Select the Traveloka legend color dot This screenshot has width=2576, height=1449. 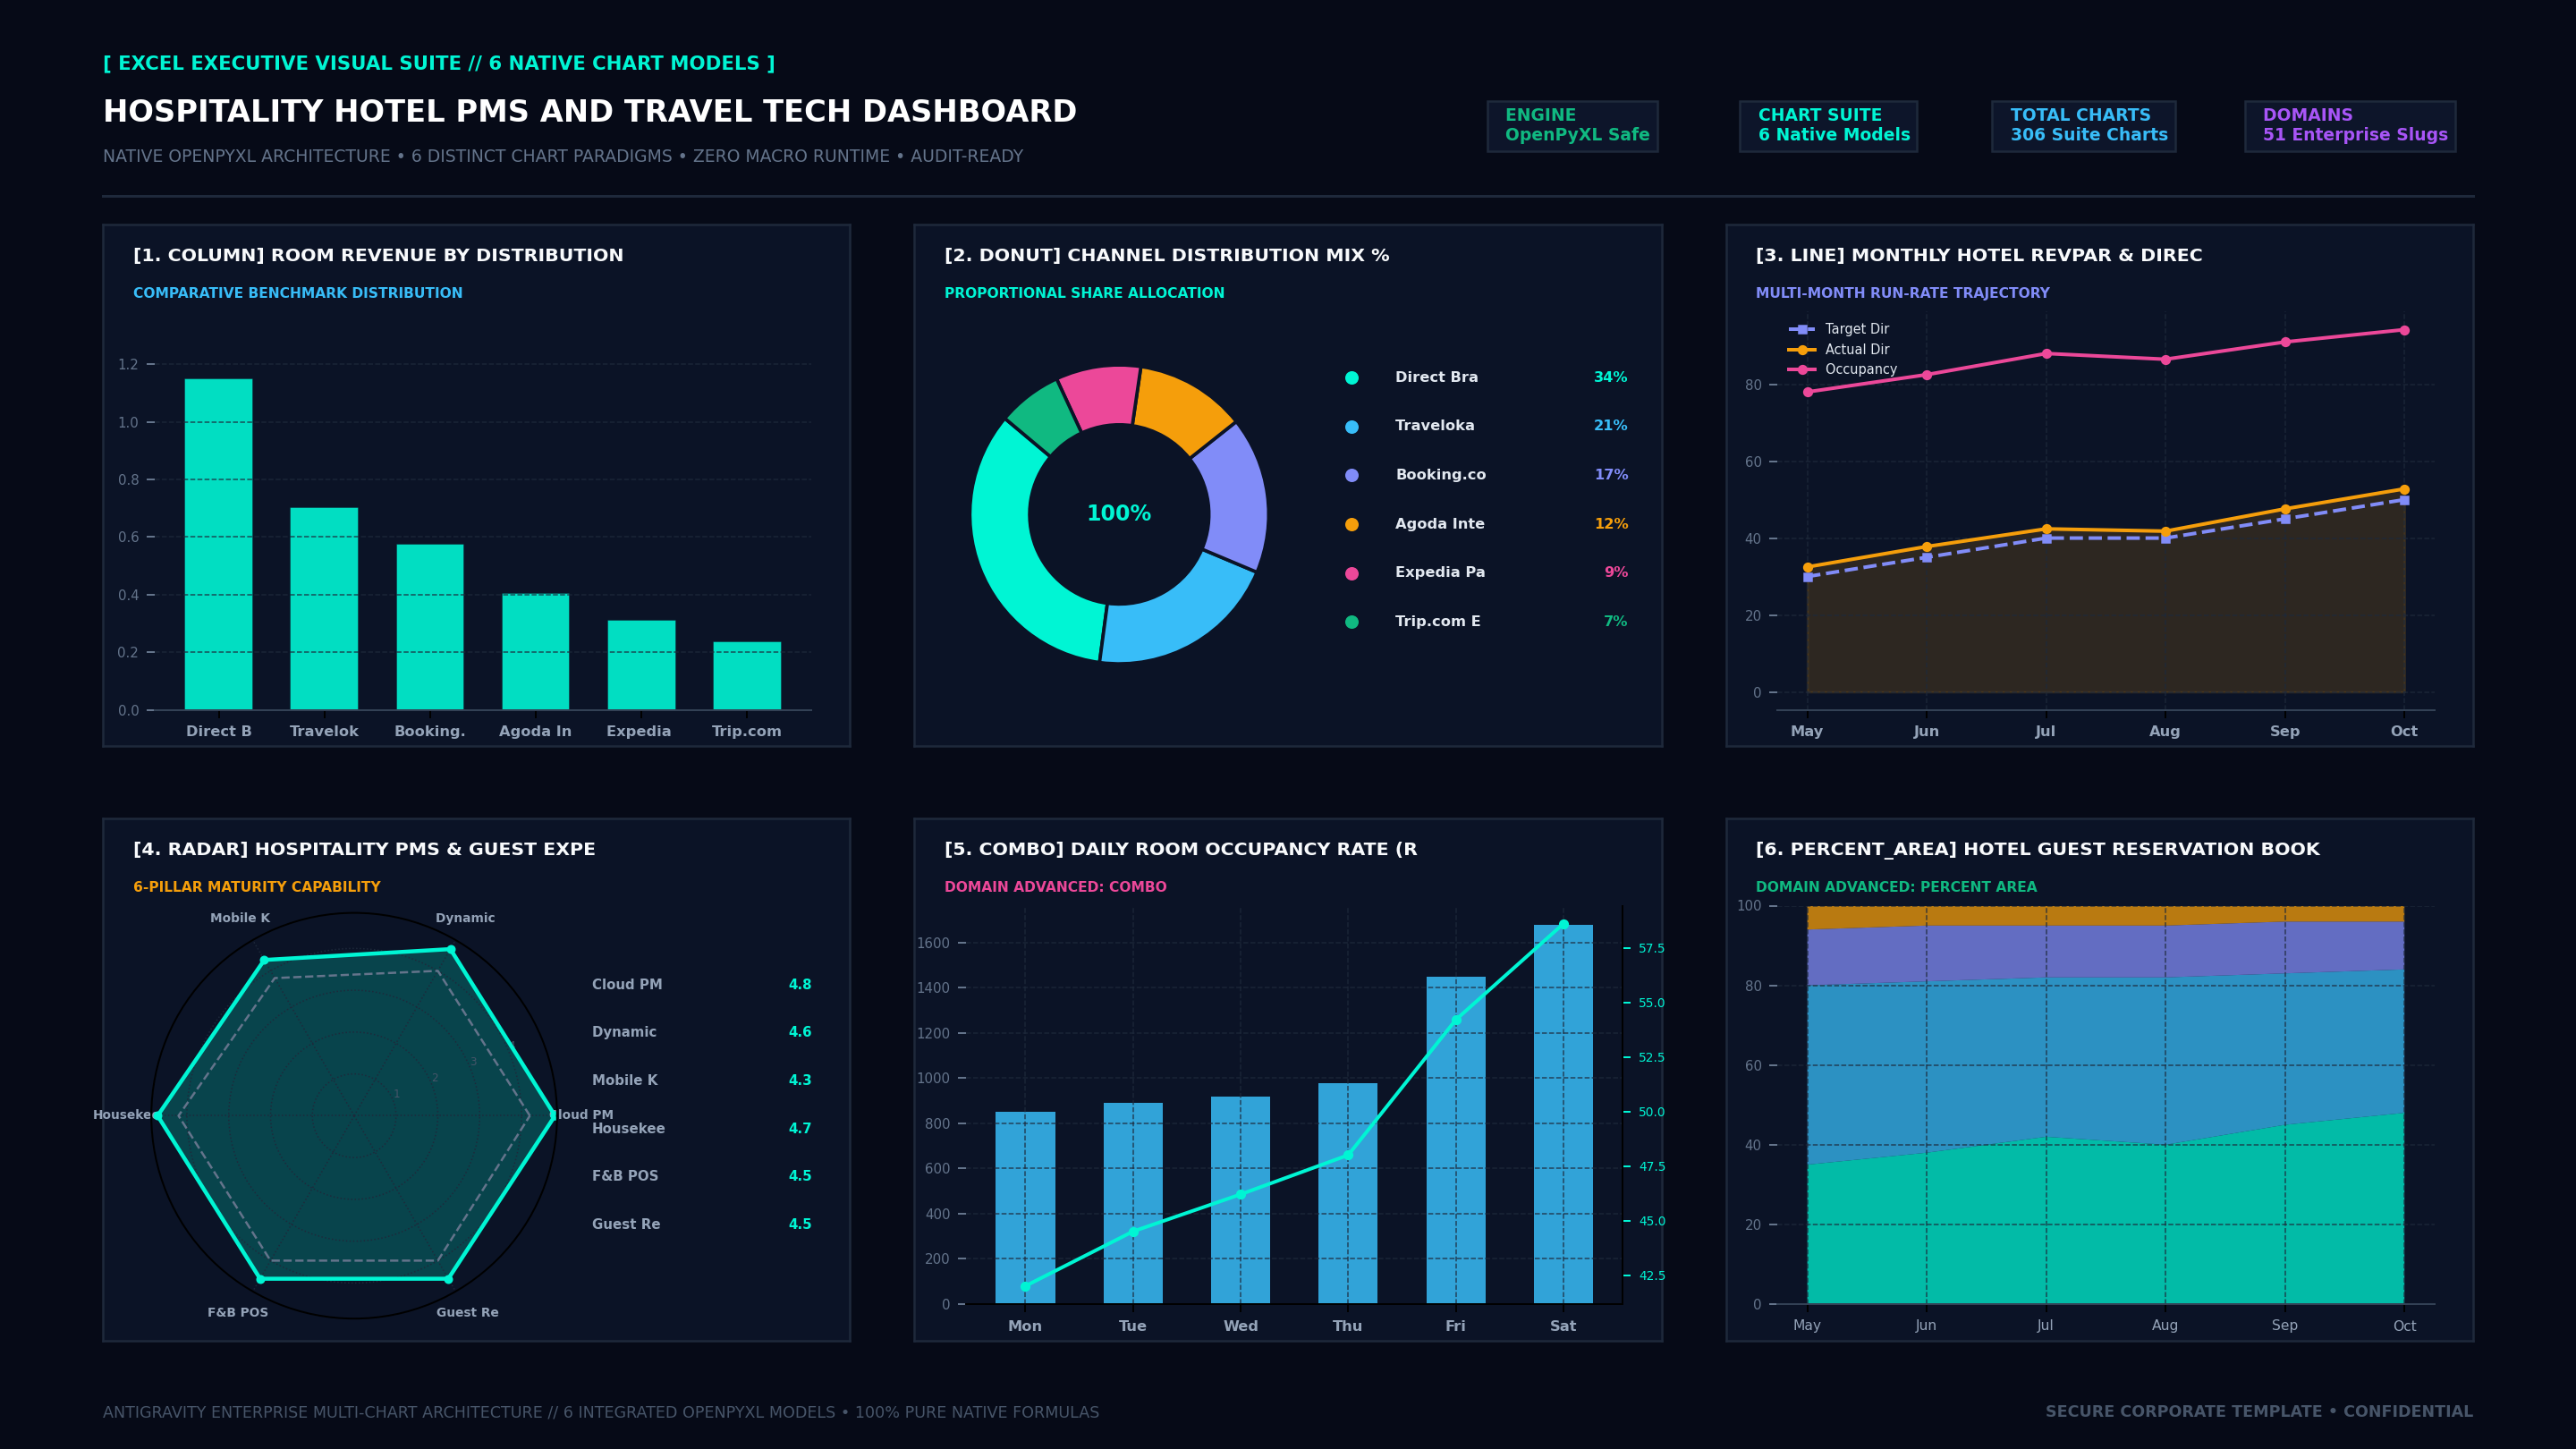tap(1352, 427)
